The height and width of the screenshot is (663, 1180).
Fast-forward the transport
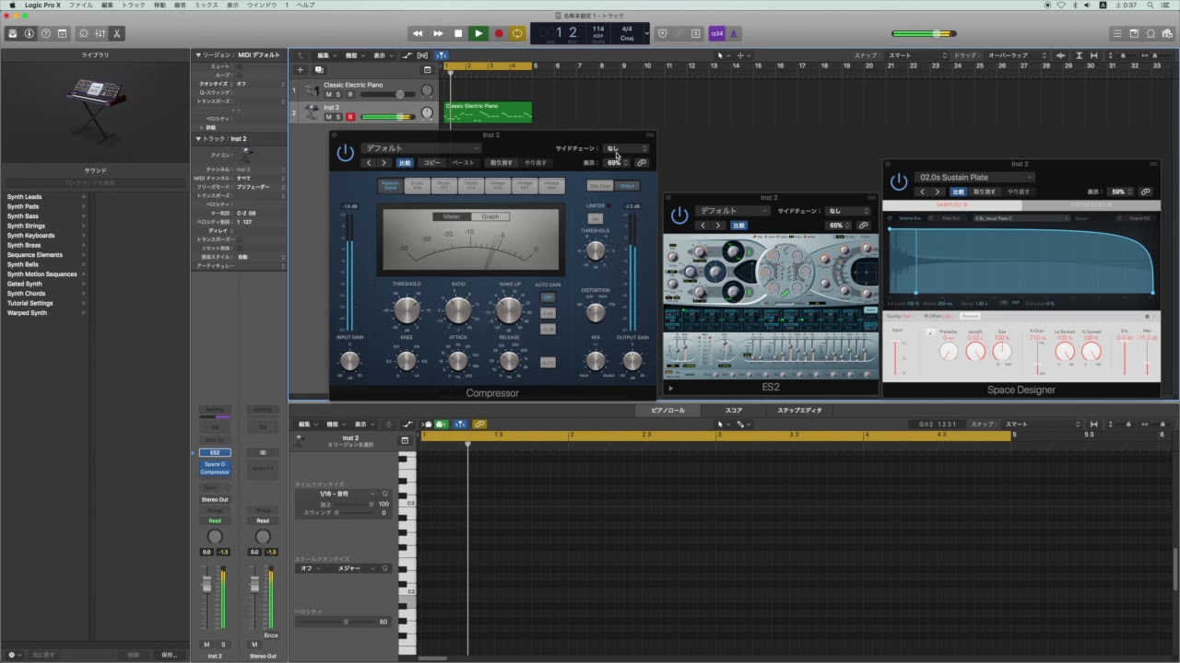point(438,33)
